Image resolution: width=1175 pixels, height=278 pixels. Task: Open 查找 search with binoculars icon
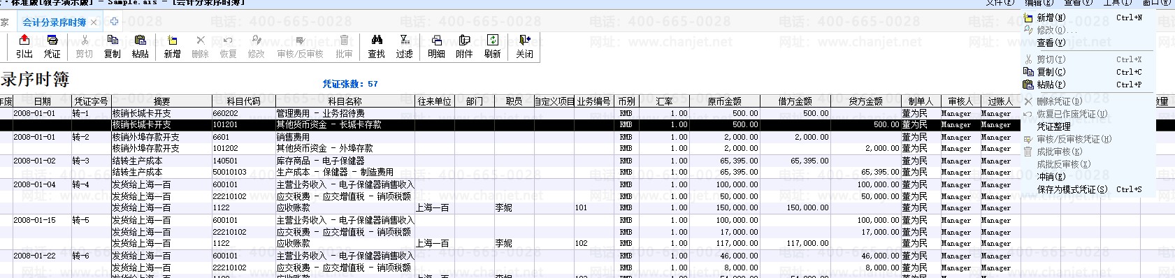tap(376, 46)
